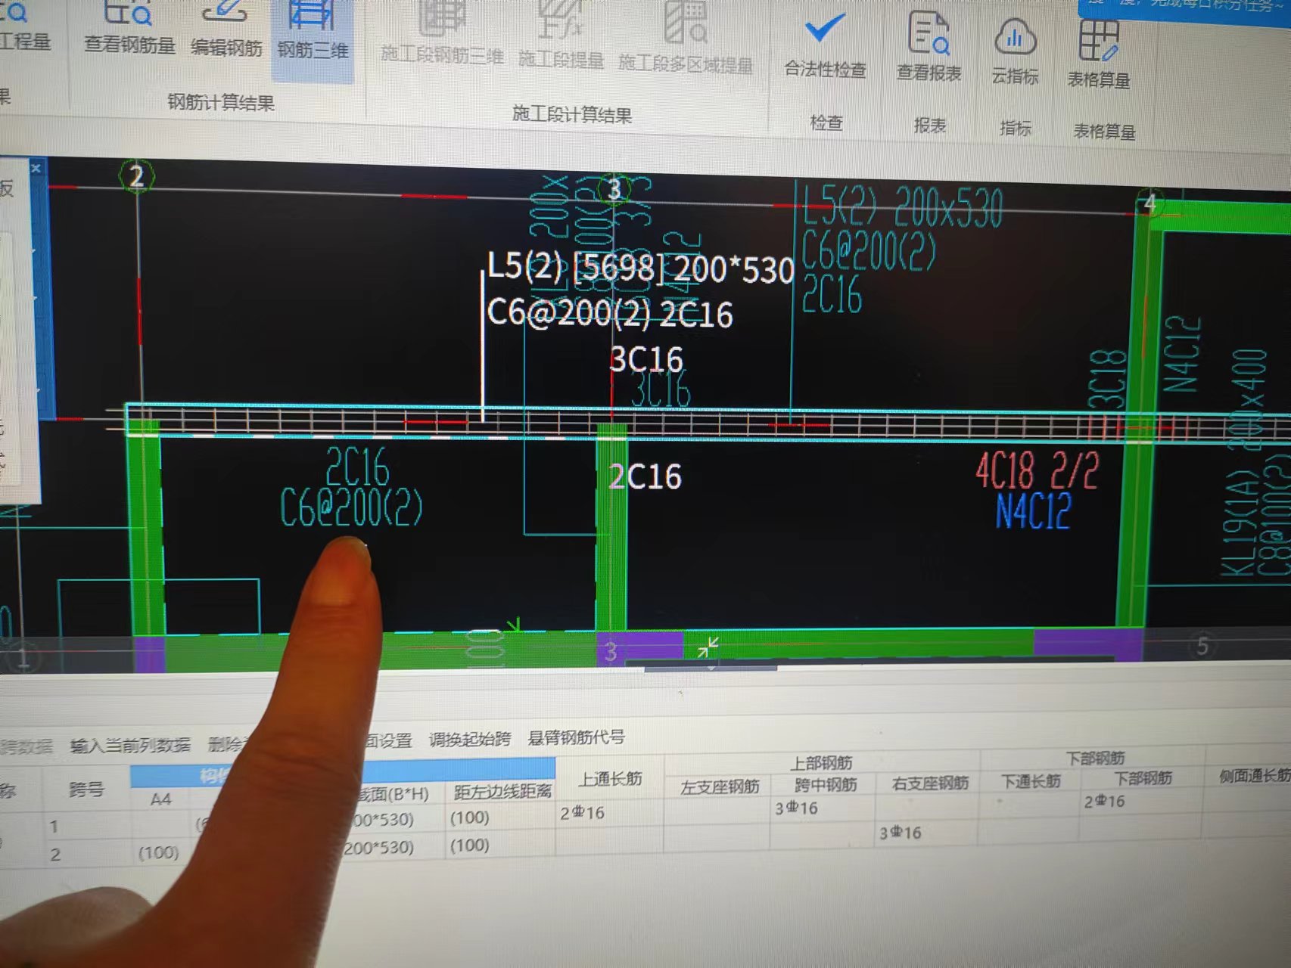The image size is (1291, 968).
Task: Select the 右支座钢筋 column header
Action: (930, 783)
